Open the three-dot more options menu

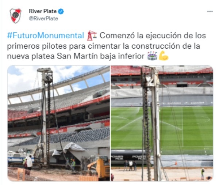pyautogui.click(x=210, y=11)
